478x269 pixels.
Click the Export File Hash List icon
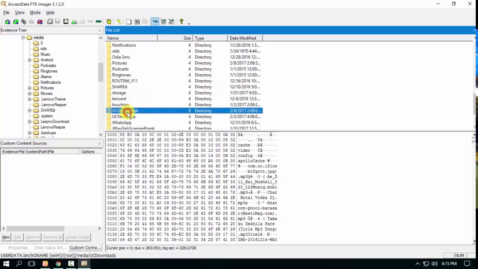[137, 22]
